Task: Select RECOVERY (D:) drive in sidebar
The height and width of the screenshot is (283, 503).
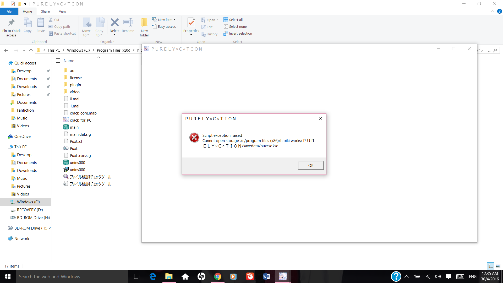Action: [x=30, y=210]
